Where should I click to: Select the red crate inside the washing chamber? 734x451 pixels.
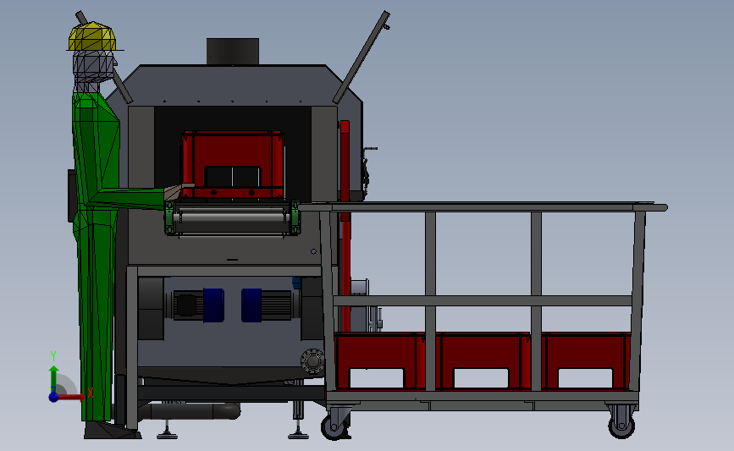(233, 165)
